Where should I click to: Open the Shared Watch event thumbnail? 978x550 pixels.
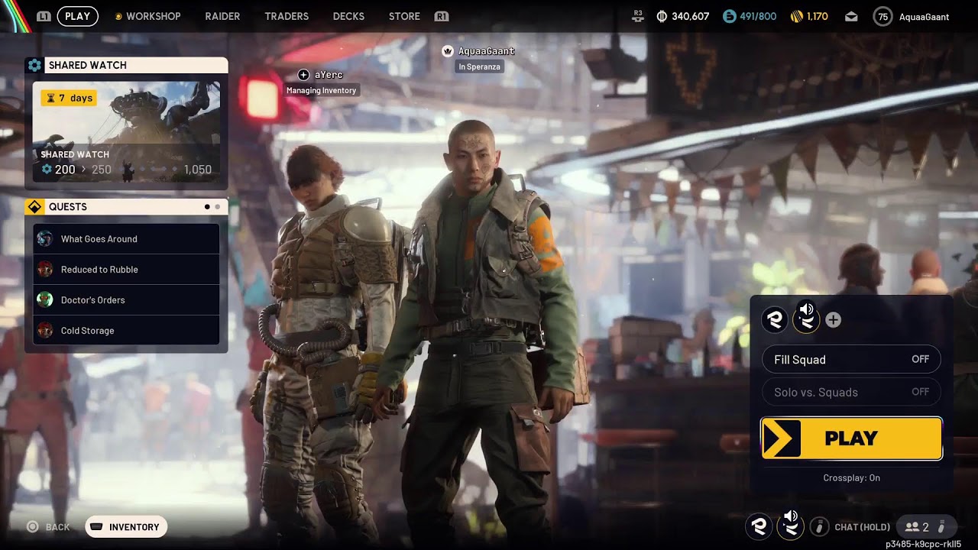pos(126,131)
